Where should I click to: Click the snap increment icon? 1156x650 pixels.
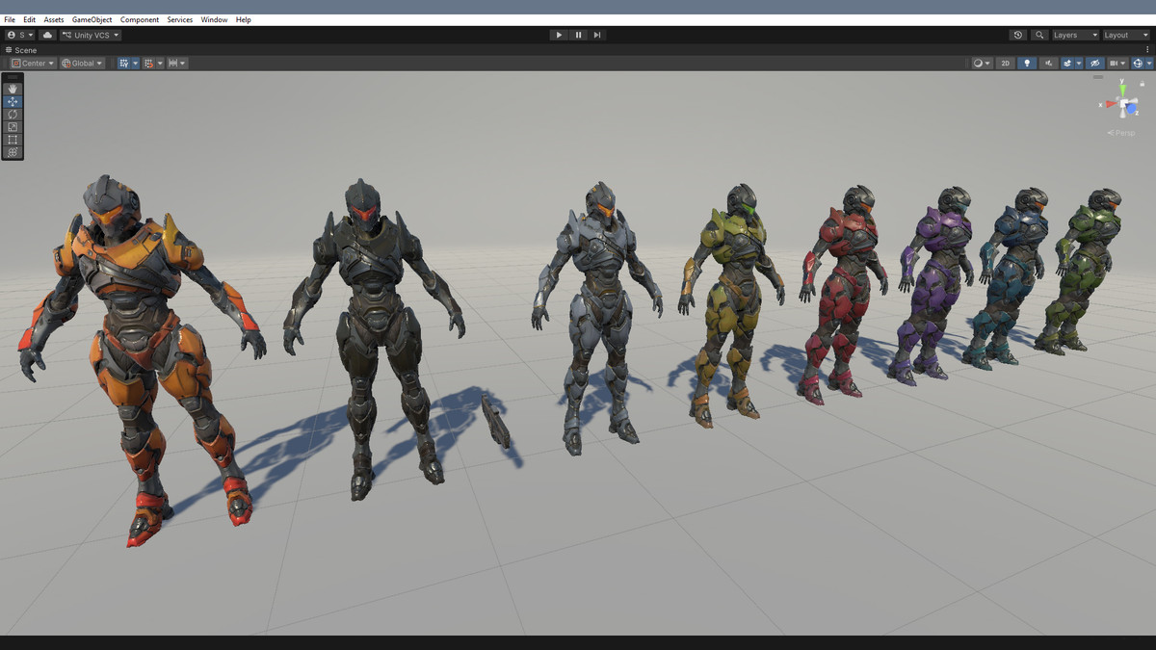174,64
